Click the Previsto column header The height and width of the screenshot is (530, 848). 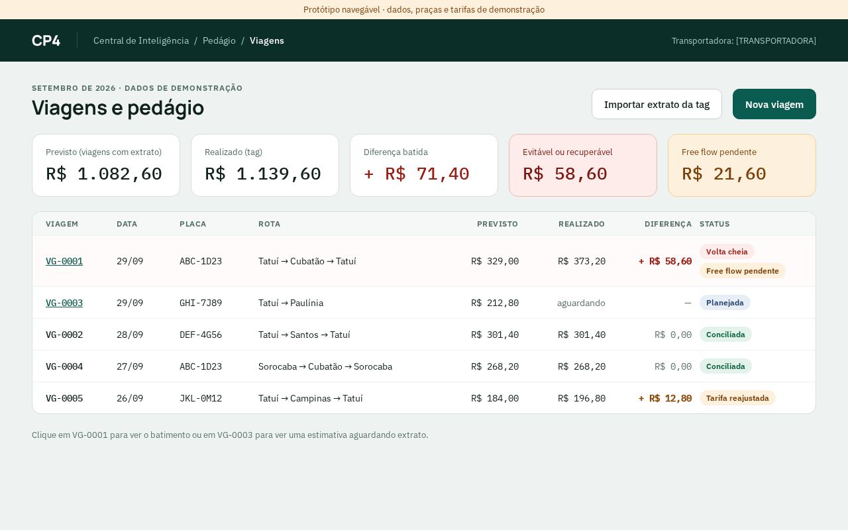(498, 224)
